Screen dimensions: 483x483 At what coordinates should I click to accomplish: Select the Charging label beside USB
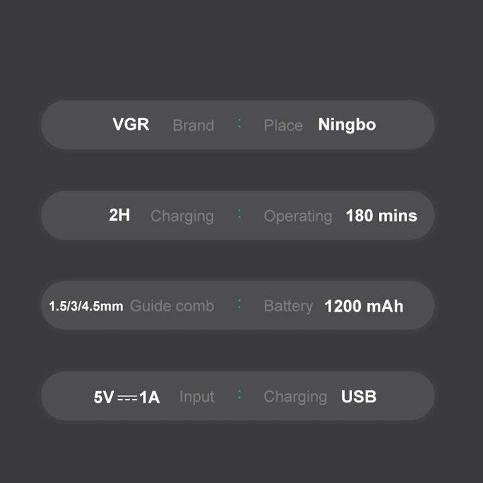(x=295, y=397)
